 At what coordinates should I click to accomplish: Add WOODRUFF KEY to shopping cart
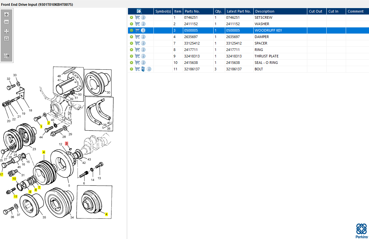click(137, 30)
